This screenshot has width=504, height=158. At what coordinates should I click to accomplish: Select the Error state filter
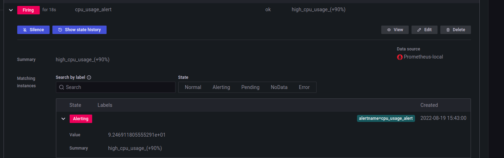pyautogui.click(x=304, y=87)
